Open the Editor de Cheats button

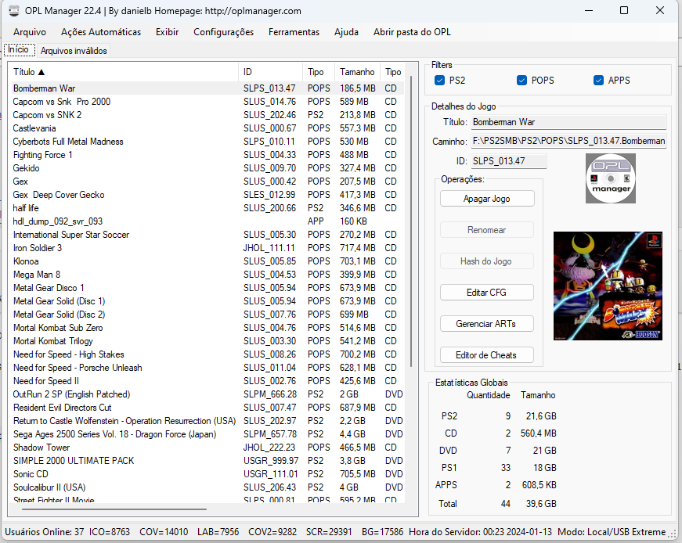[487, 355]
